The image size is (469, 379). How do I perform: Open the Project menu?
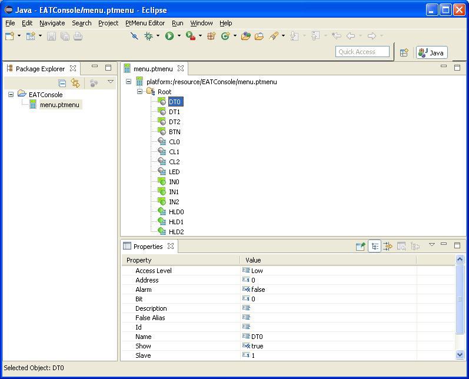click(x=108, y=23)
